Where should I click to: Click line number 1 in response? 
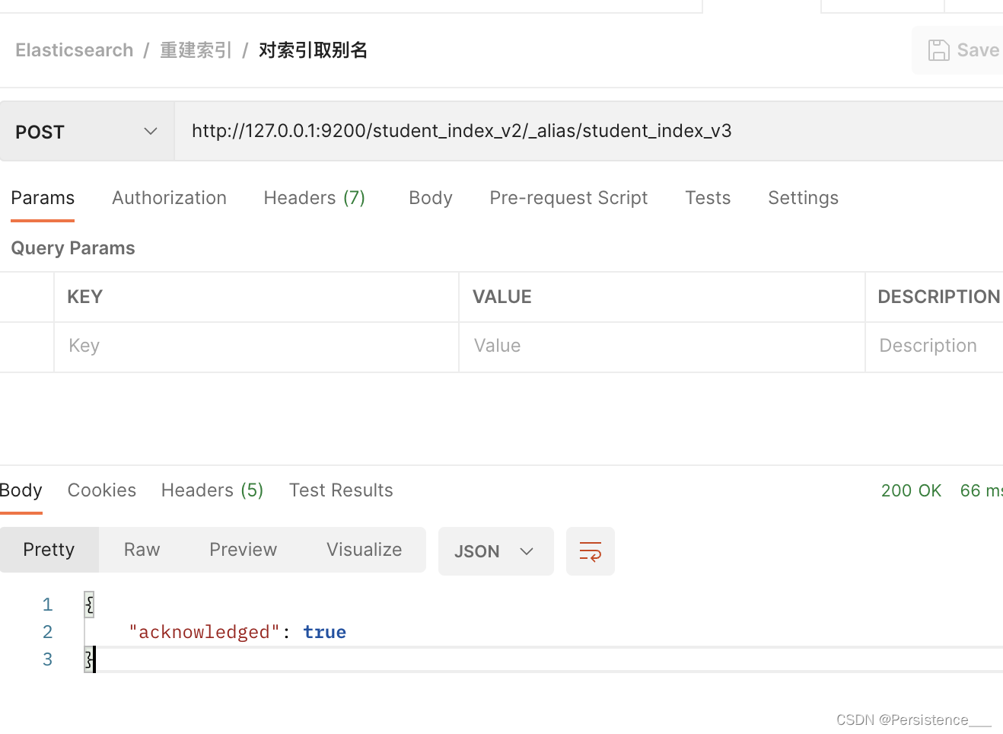coord(47,605)
